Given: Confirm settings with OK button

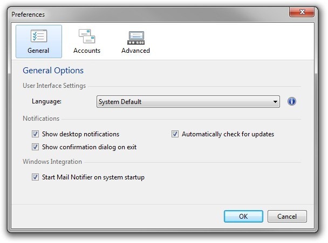Looking at the screenshot, I should pos(243,216).
